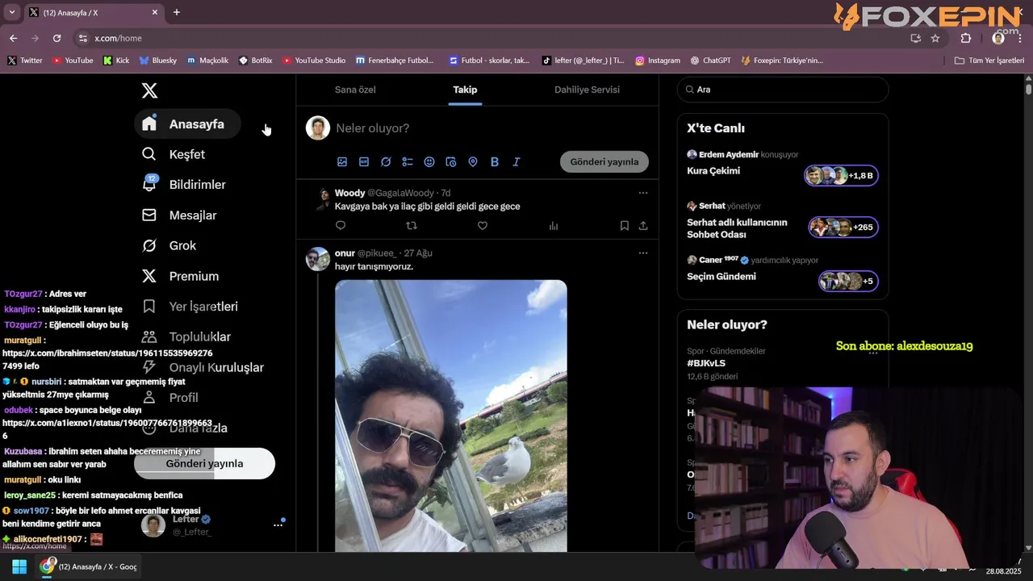Open onur's photo with seagull
1033x581 pixels.
pyautogui.click(x=451, y=416)
